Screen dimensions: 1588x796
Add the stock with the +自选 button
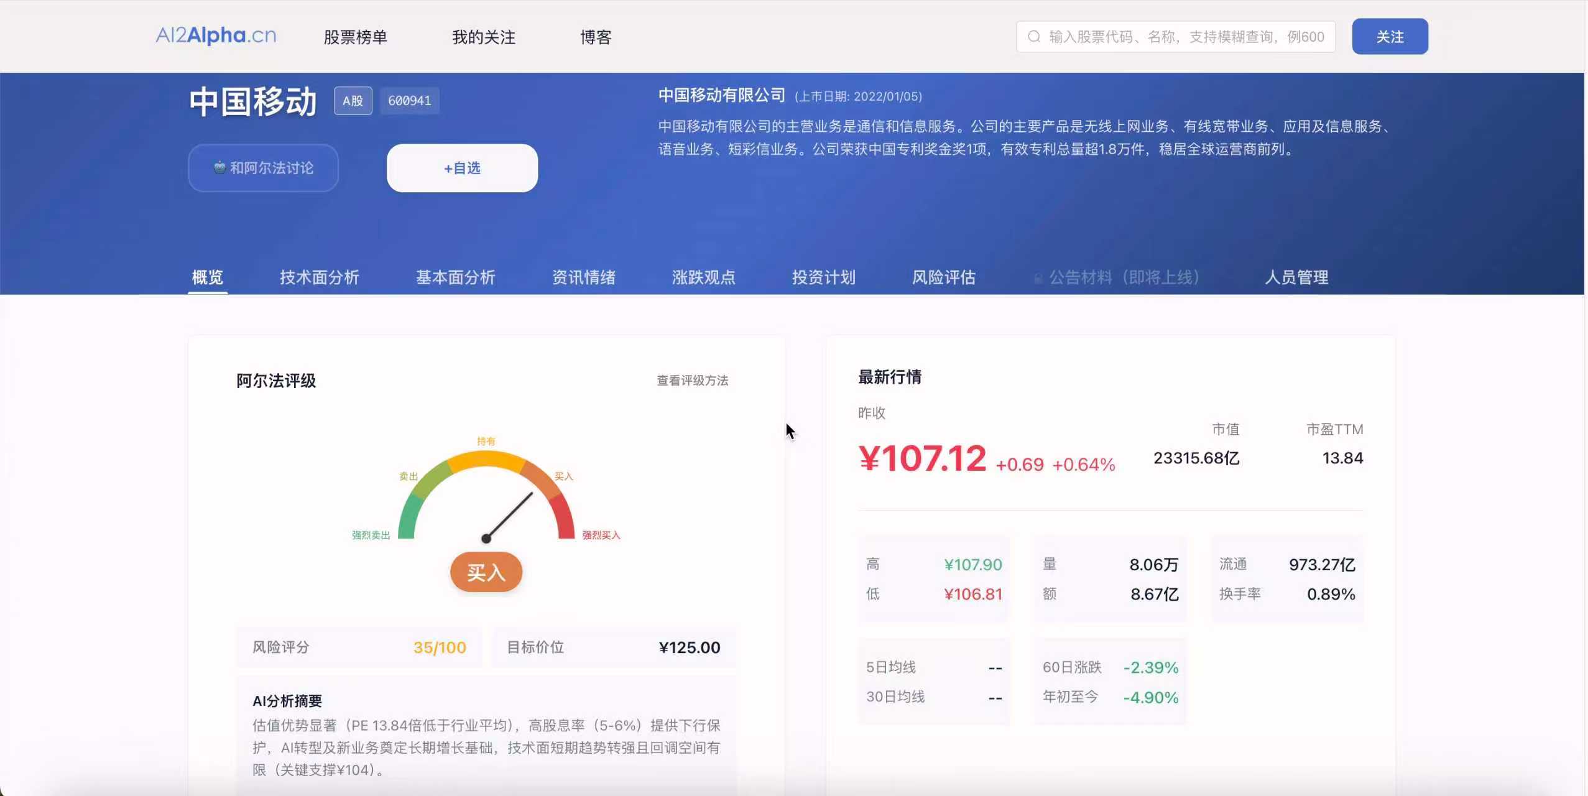pos(462,168)
